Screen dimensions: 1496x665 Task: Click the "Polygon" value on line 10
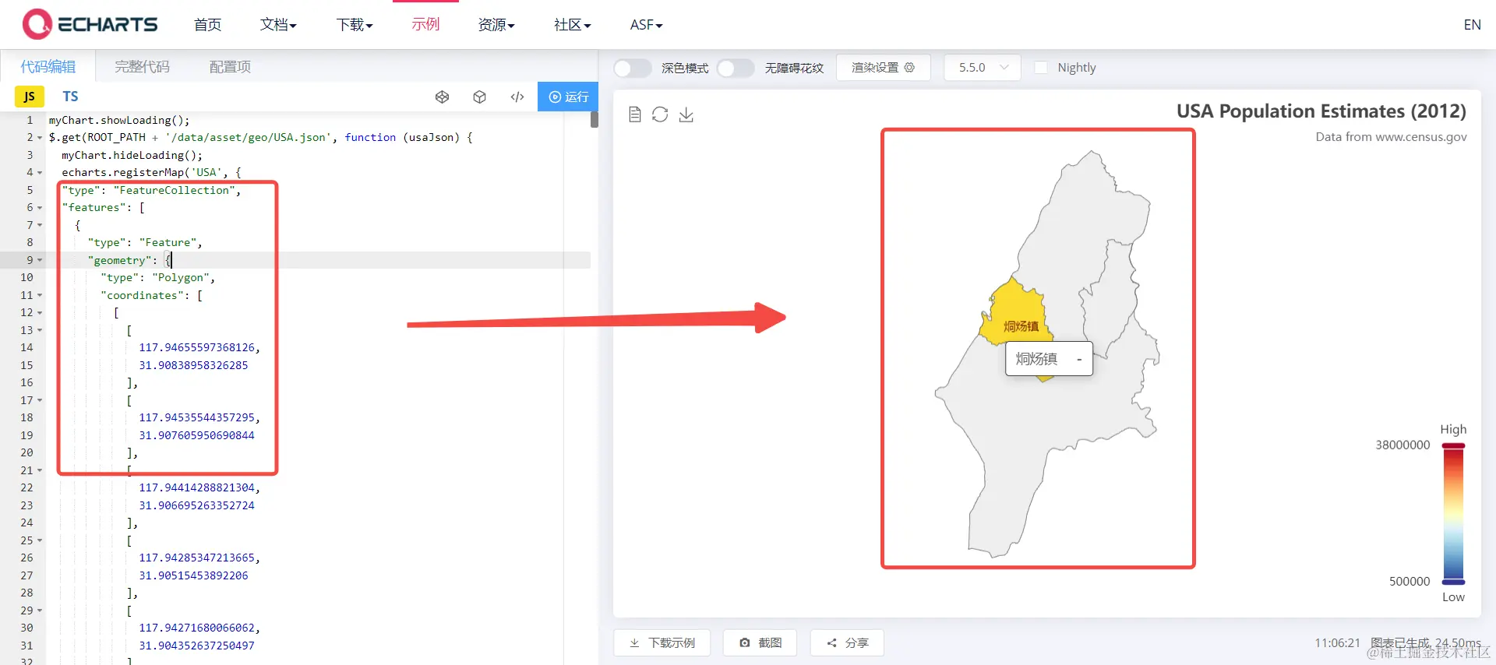pyautogui.click(x=180, y=277)
